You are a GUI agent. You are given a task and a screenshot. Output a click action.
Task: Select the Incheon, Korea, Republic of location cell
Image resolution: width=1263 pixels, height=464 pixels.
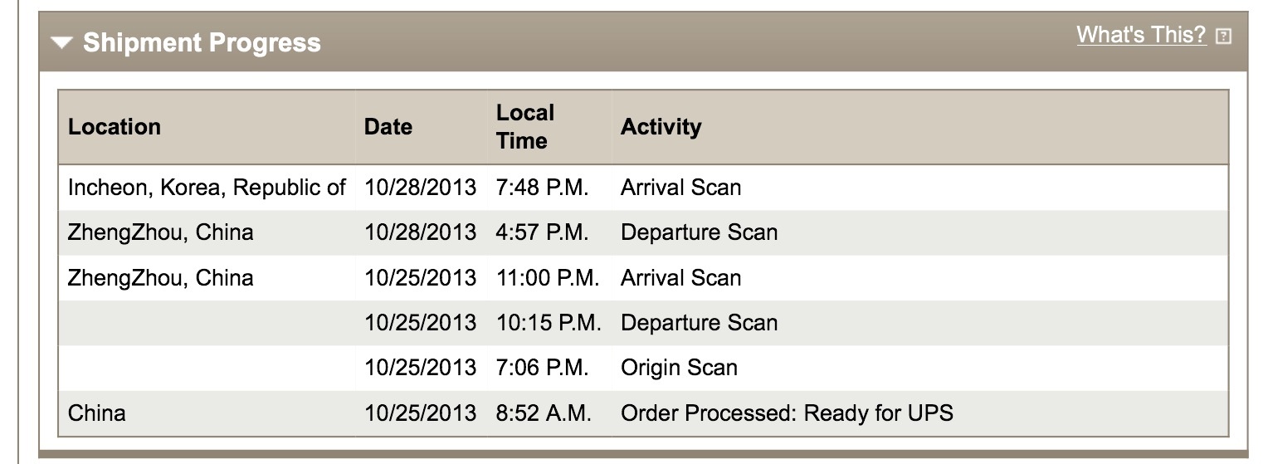pos(207,188)
